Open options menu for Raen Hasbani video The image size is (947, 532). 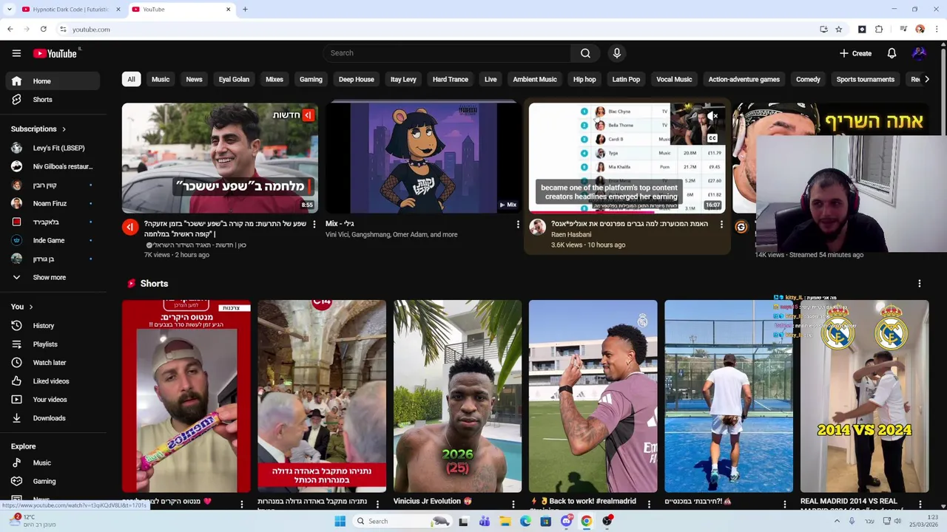[x=721, y=224]
